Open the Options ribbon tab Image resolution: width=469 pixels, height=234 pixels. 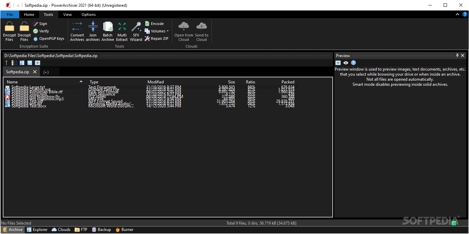(x=89, y=15)
